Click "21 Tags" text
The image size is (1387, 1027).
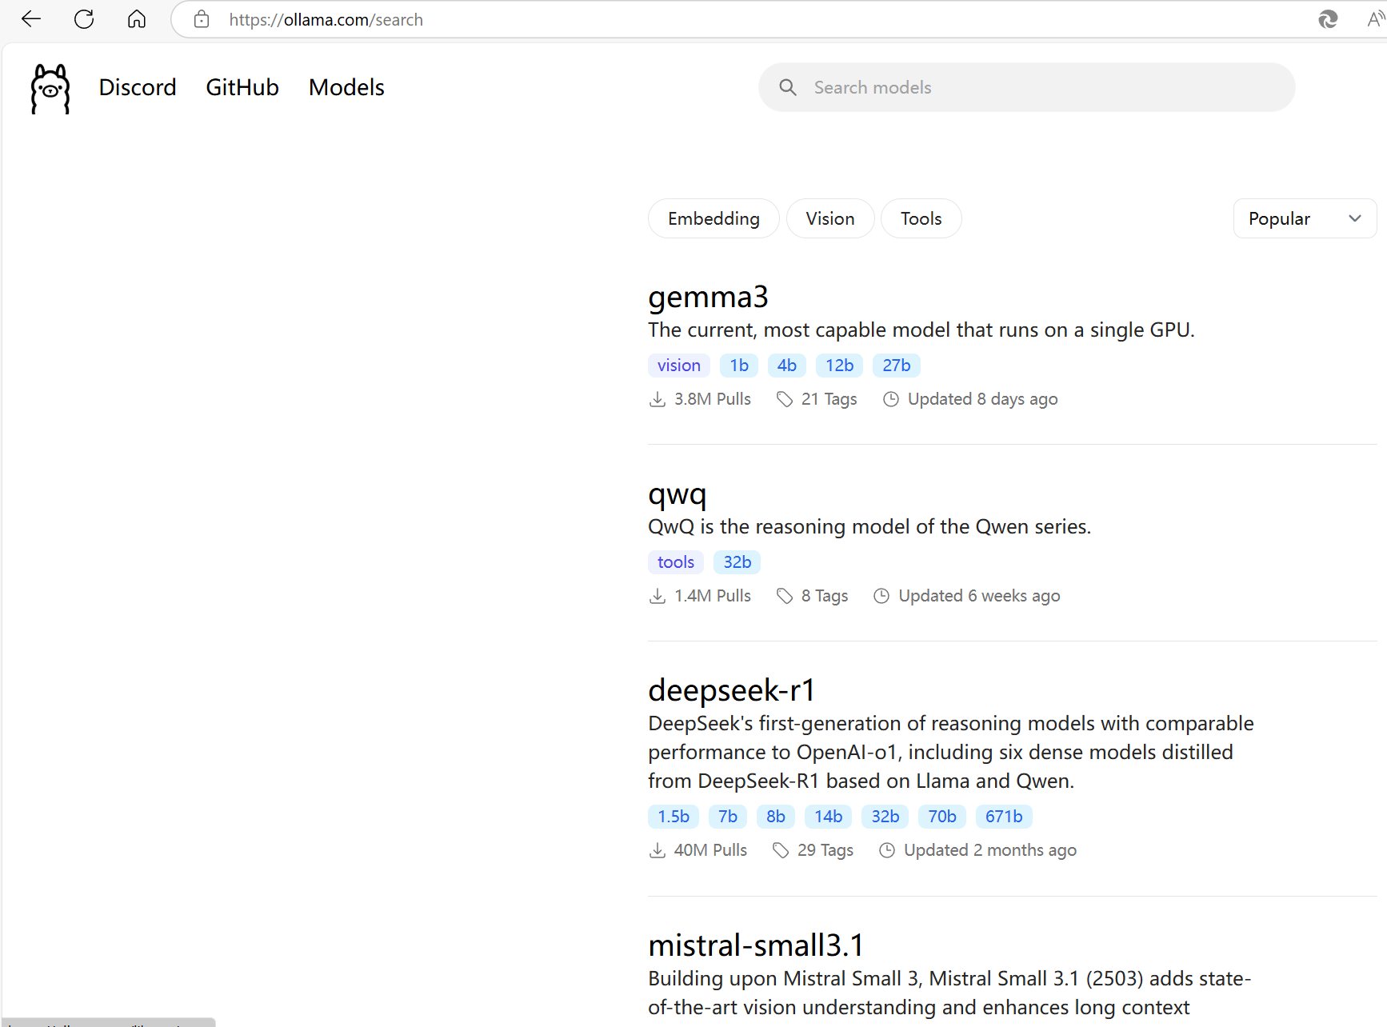coord(829,399)
